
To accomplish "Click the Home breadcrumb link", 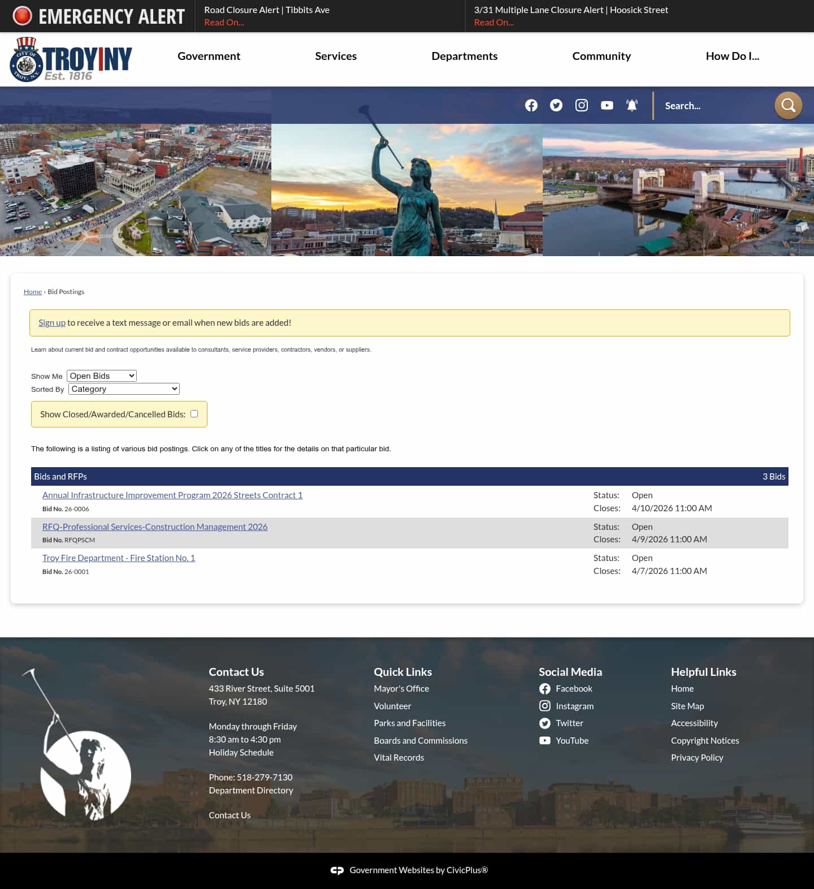I will click(x=33, y=292).
